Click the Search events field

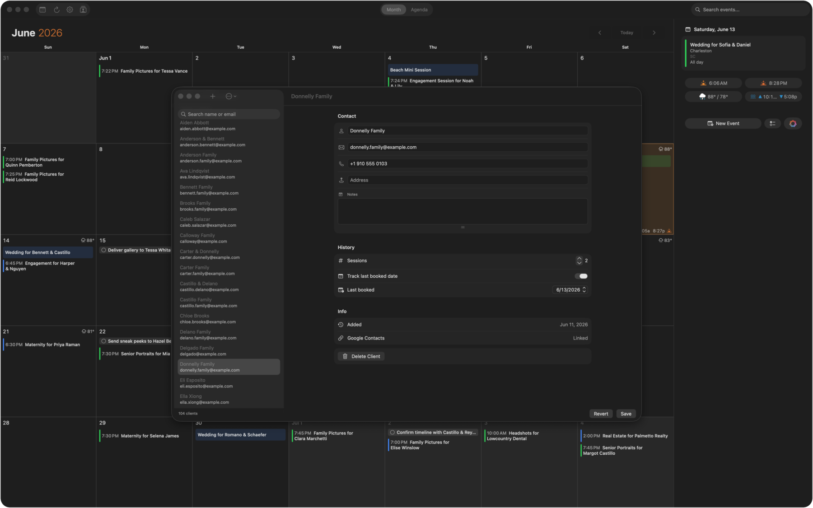pyautogui.click(x=750, y=9)
